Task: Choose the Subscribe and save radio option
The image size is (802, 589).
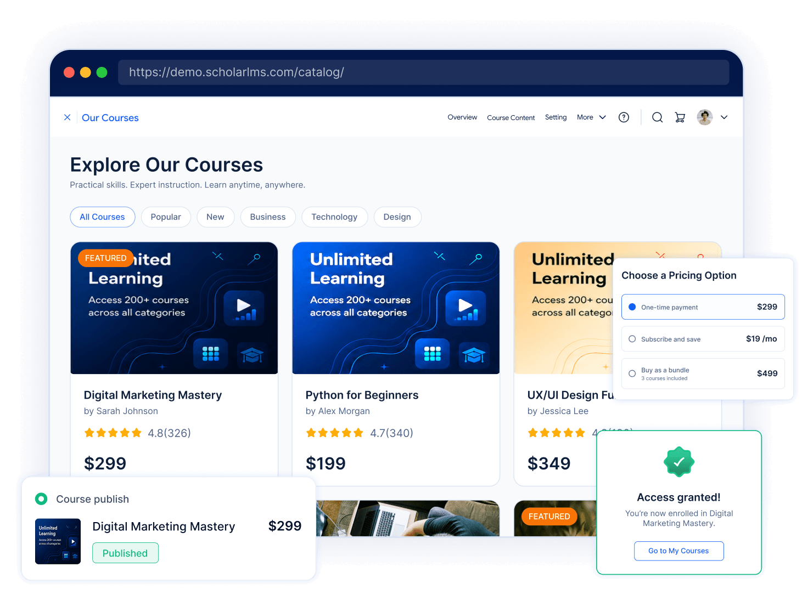Action: point(632,339)
